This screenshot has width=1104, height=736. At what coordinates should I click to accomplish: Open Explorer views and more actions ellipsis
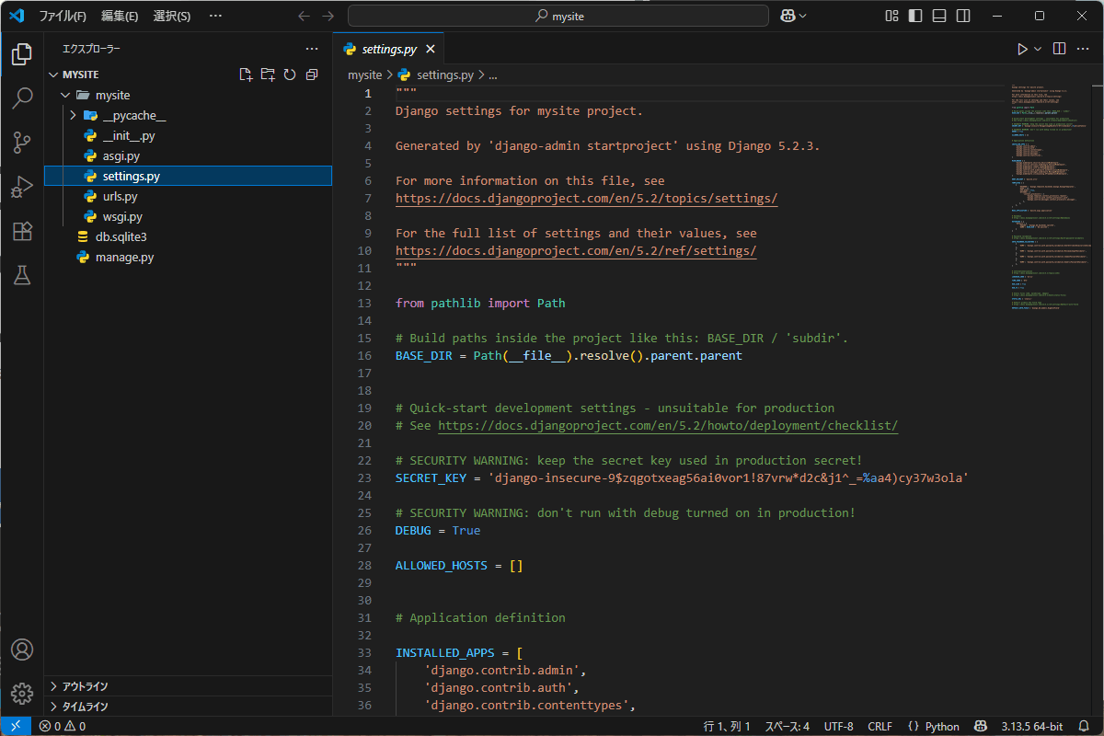[312, 49]
